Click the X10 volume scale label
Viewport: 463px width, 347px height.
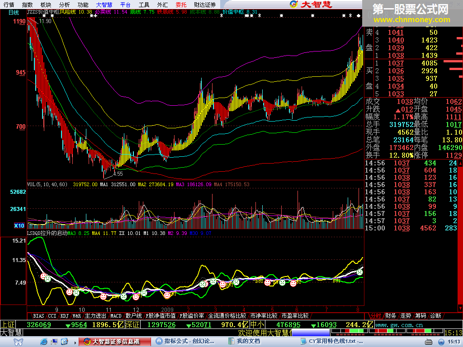[19, 226]
